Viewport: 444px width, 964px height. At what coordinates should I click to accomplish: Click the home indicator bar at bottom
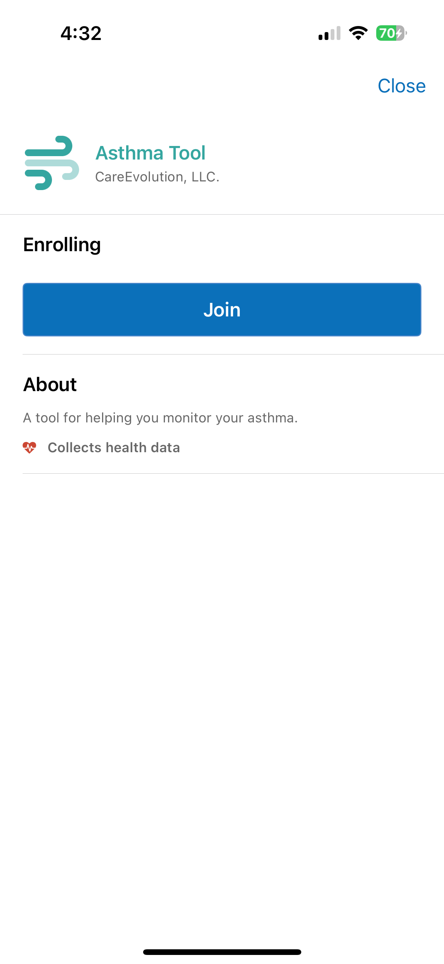222,951
